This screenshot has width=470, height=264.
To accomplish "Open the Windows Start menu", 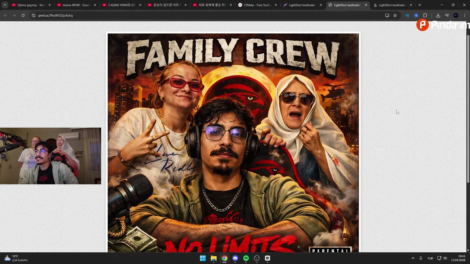I will [203, 258].
